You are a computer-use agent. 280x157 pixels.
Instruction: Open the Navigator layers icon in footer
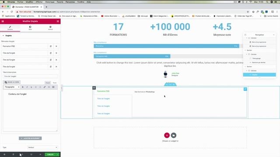click(13, 154)
